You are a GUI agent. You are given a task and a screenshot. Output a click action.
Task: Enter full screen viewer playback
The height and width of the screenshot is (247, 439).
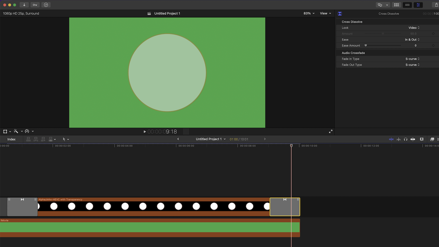pyautogui.click(x=331, y=132)
